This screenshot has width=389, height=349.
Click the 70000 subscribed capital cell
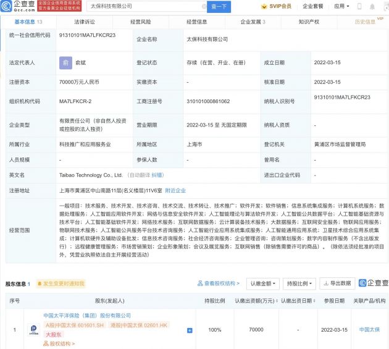pos(256,330)
